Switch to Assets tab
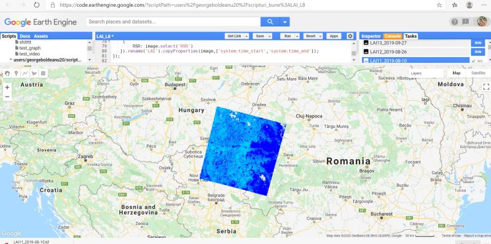 click(41, 36)
